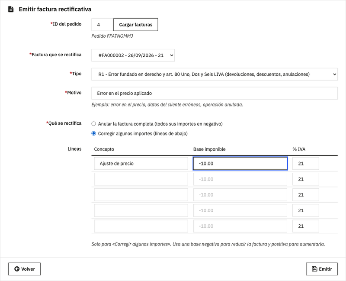The height and width of the screenshot is (281, 346).
Task: Click the Motivo text field
Action: pos(215,93)
